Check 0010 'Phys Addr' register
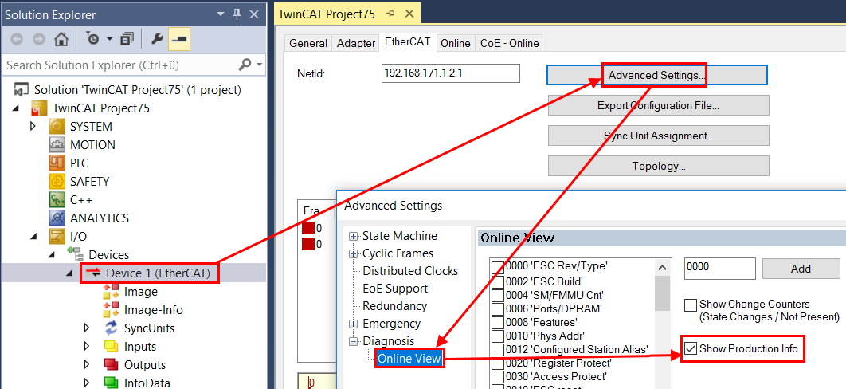846x389 pixels. coord(497,336)
